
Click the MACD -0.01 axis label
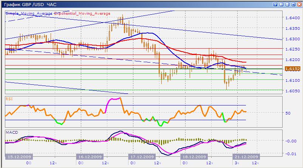pos(291,153)
